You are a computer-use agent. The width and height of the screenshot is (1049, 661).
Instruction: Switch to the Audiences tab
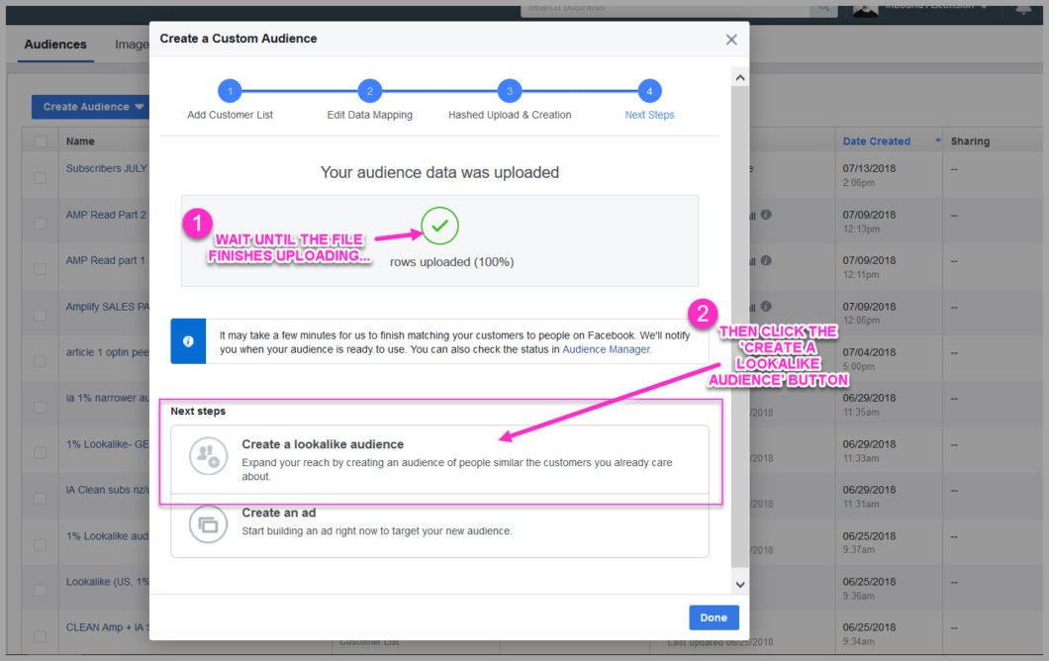coord(55,45)
